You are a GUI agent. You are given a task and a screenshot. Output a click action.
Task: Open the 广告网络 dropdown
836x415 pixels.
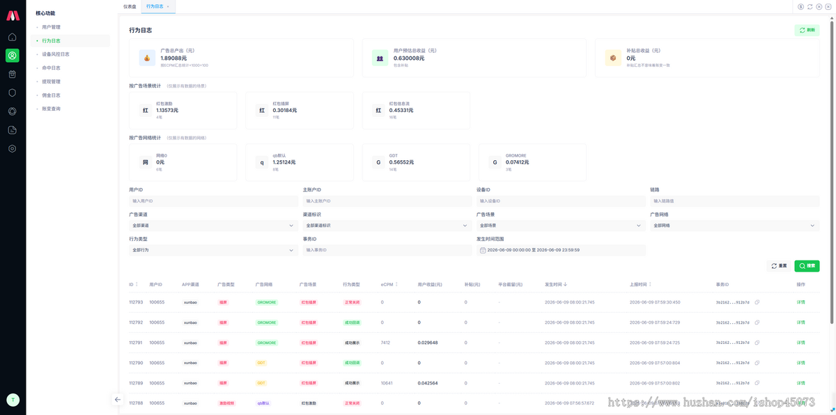point(735,226)
